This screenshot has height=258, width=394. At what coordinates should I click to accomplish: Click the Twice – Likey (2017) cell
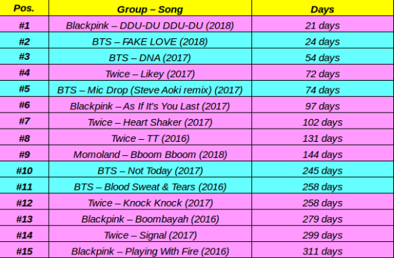[150, 72]
